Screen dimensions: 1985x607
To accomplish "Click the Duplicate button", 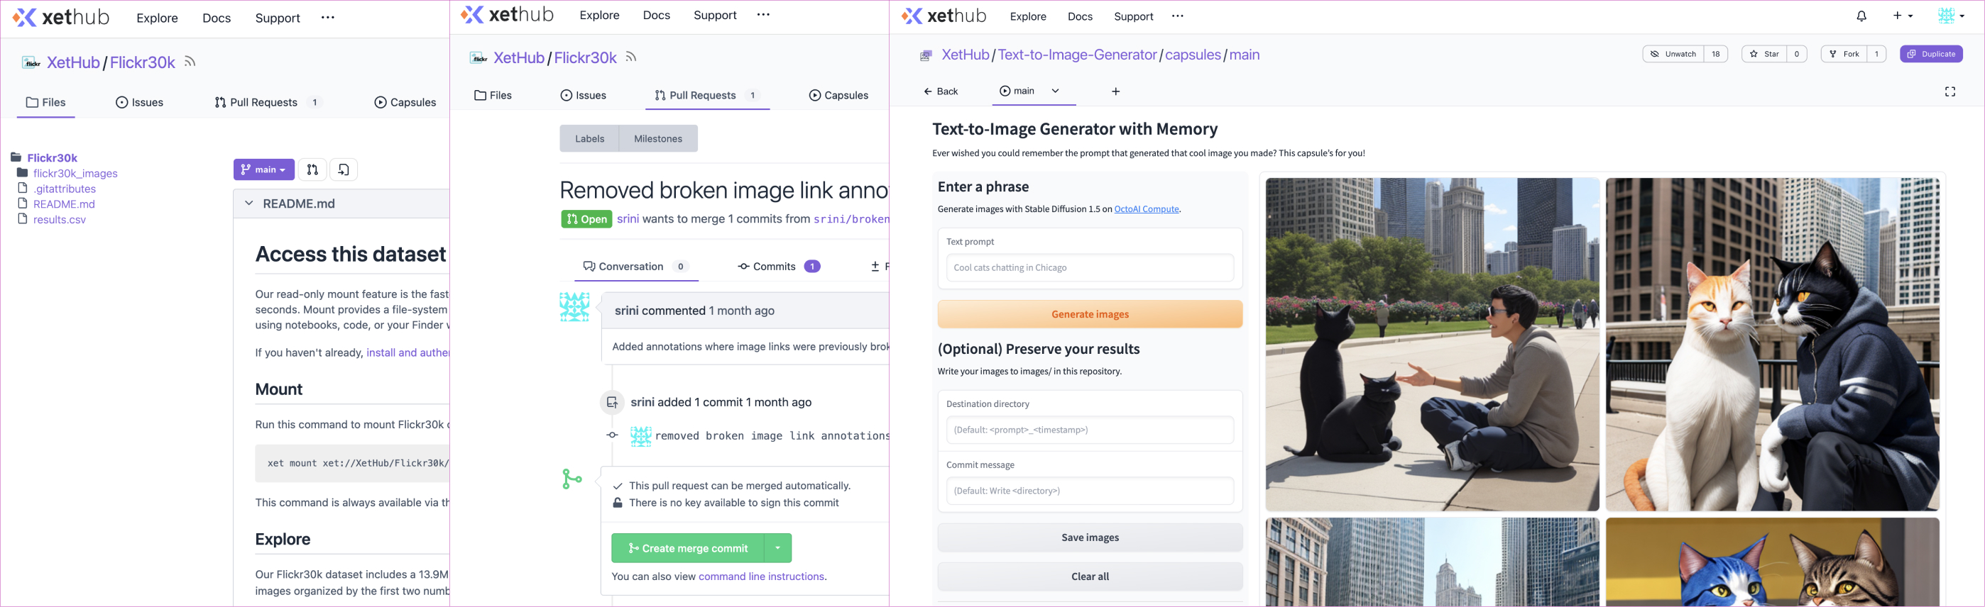I will click(1931, 54).
